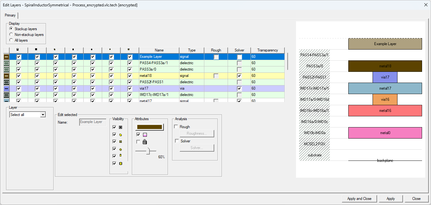
Task: Click the transparency slider handle
Action: pos(148,151)
